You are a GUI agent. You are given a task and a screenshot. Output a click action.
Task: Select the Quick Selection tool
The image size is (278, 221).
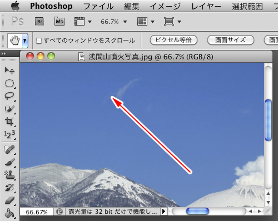pos(9,109)
